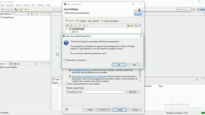Switch to Order and Export tab
The width and height of the screenshot is (205, 115).
tap(110, 21)
